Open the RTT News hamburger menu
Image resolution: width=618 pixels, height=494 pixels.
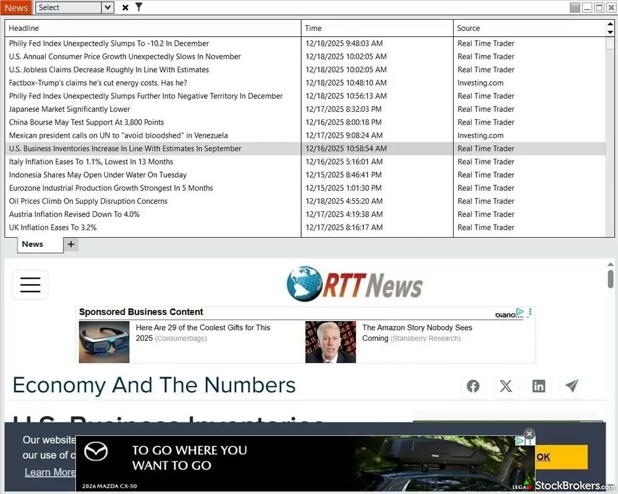pos(30,285)
